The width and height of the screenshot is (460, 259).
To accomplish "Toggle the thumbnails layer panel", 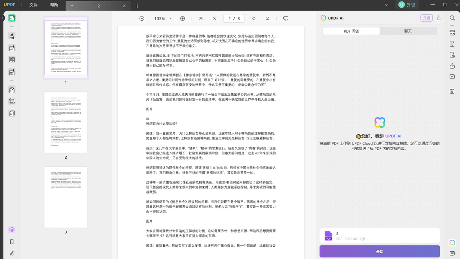I will (12, 229).
